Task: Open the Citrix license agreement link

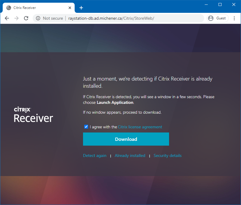Action: [140, 127]
